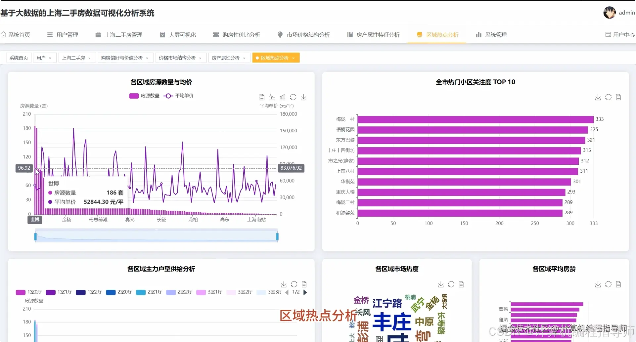Close the 房产属性分析 page tab
Viewport: 636px width, 342px height.
click(245, 58)
